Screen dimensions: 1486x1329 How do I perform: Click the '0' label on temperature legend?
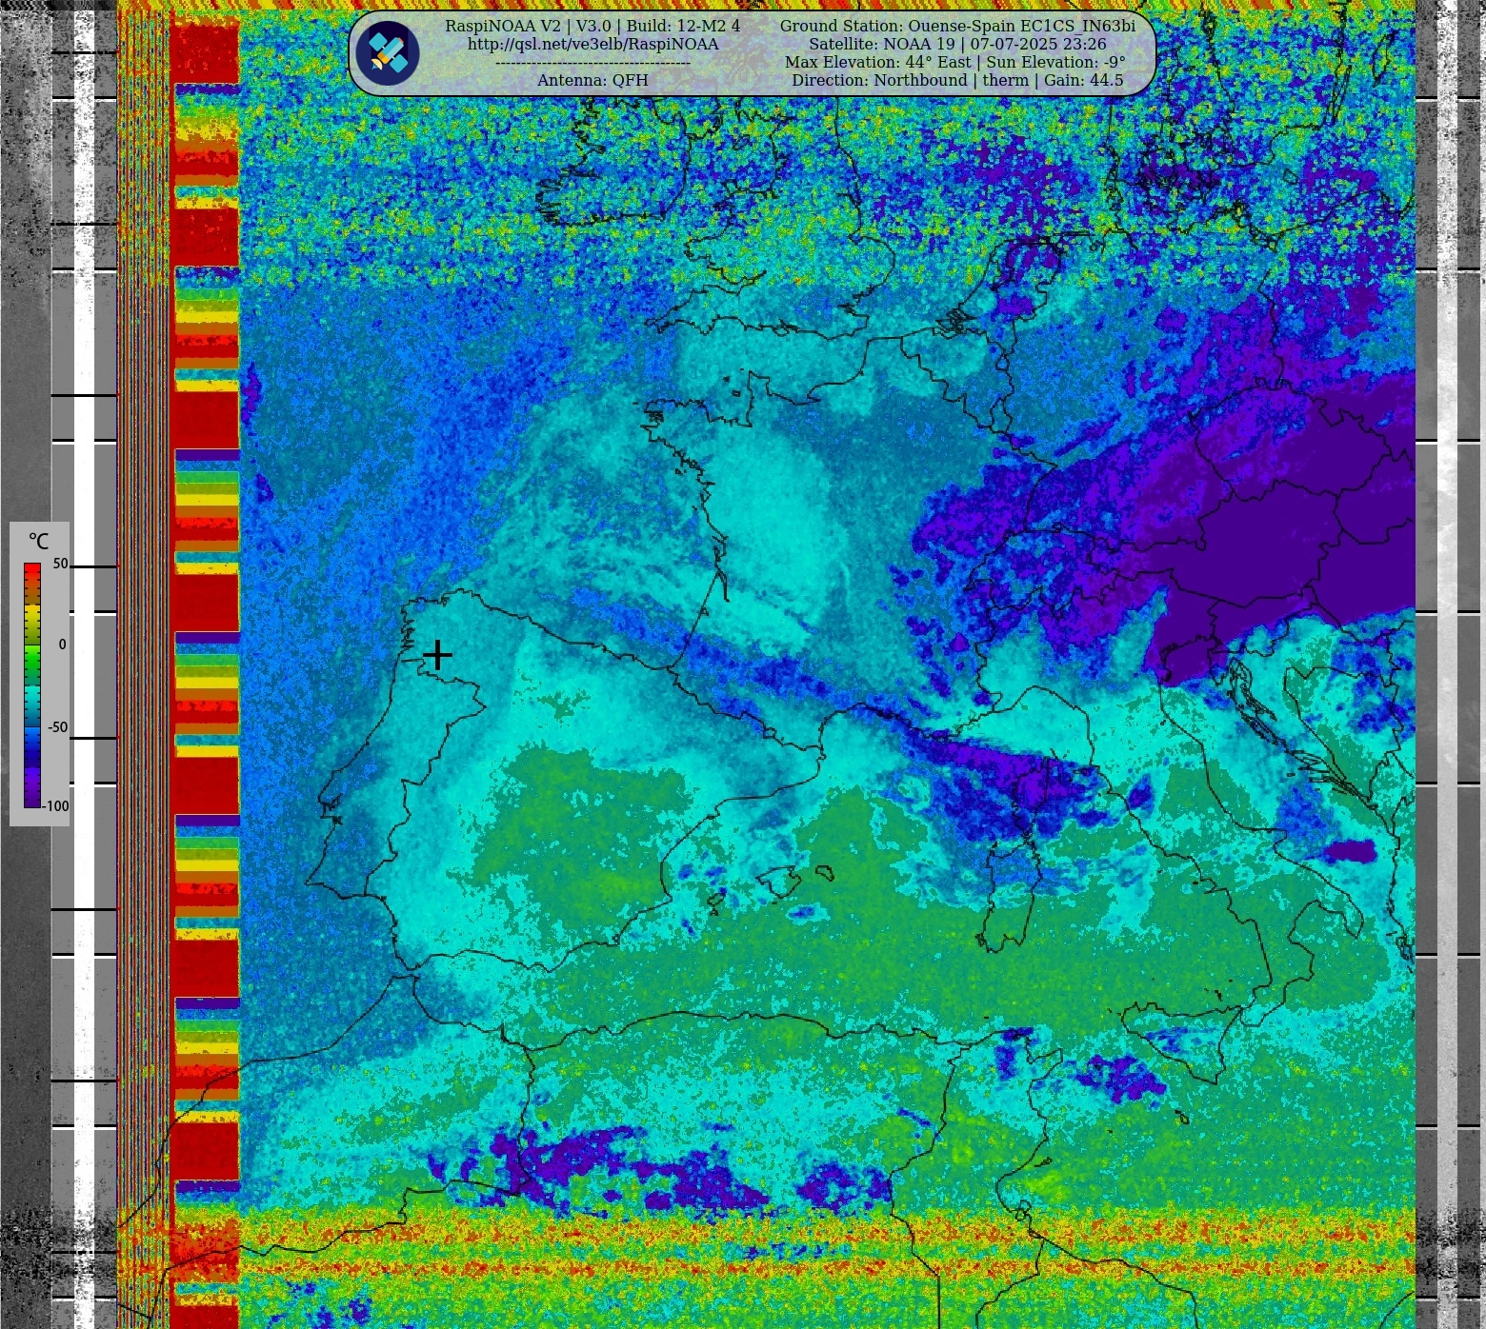(x=63, y=645)
